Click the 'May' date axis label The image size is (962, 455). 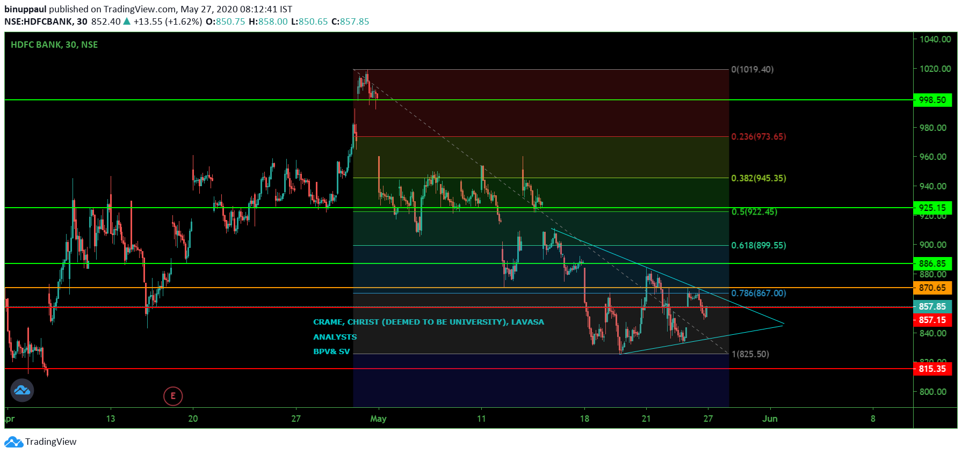378,419
